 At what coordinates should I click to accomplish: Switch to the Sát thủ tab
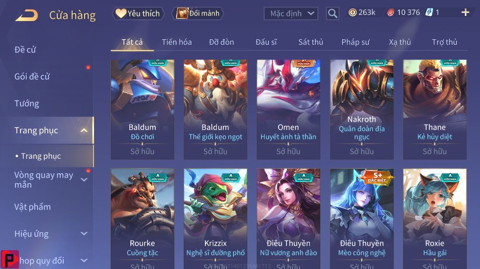click(x=311, y=42)
